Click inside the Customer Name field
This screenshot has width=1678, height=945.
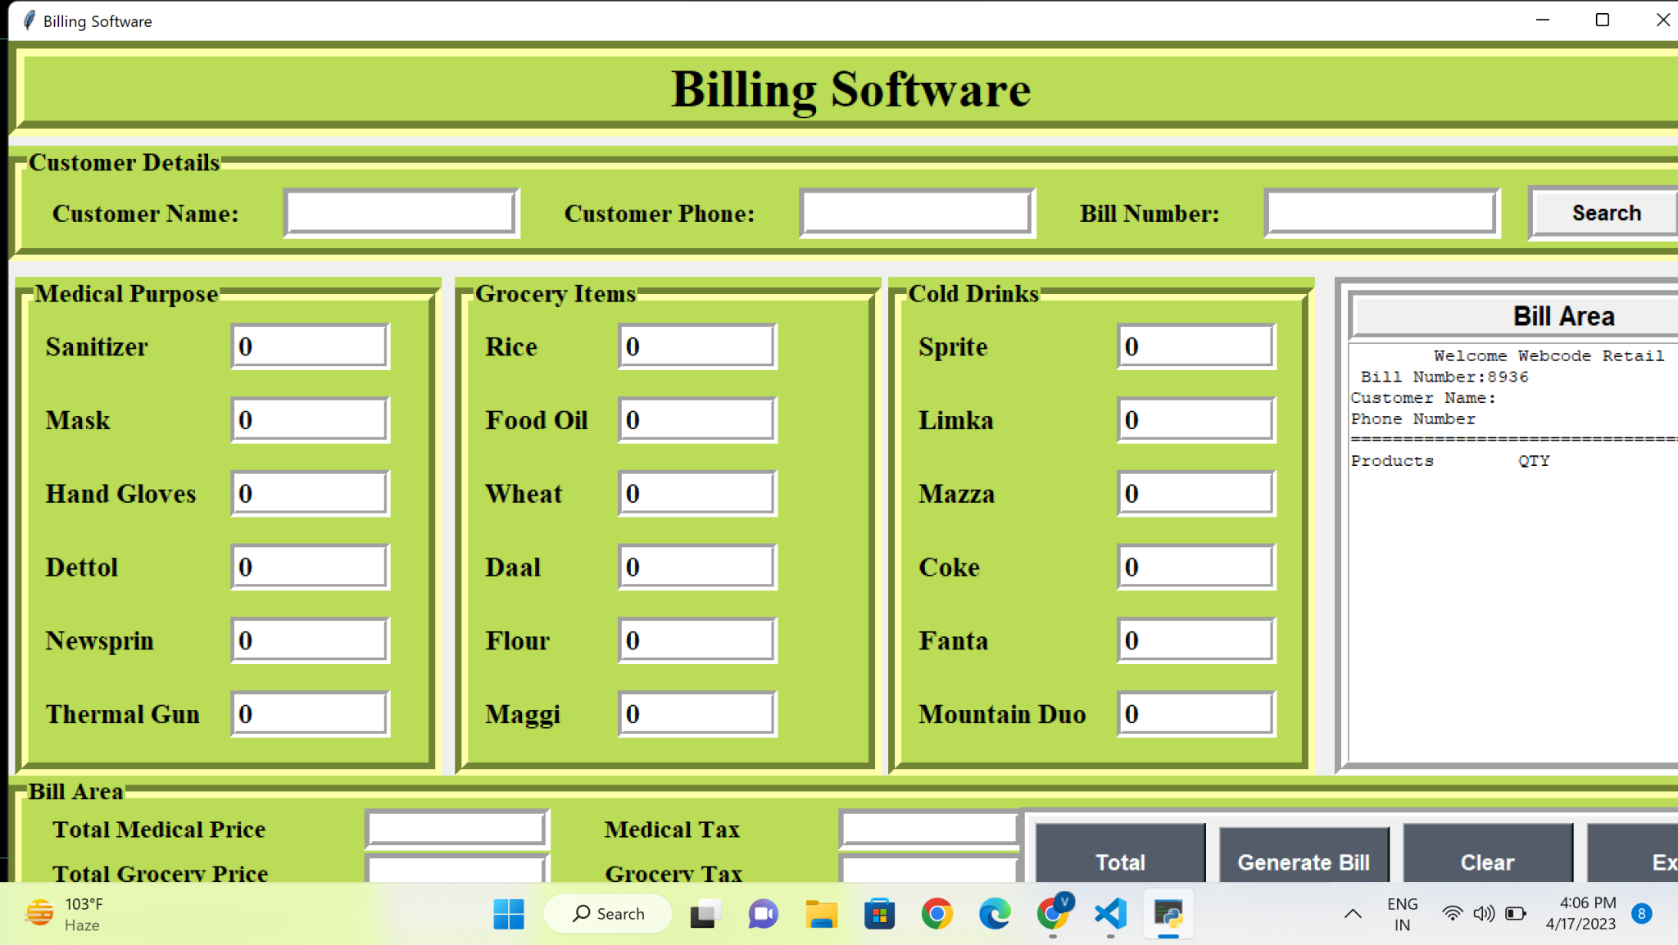[x=401, y=212]
